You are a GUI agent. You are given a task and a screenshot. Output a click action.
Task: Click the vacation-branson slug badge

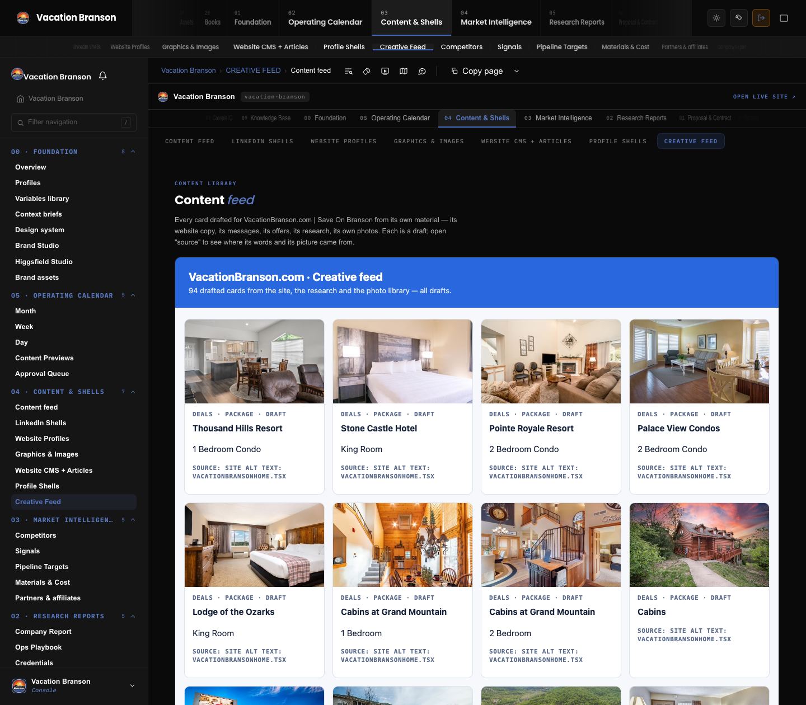(x=275, y=97)
